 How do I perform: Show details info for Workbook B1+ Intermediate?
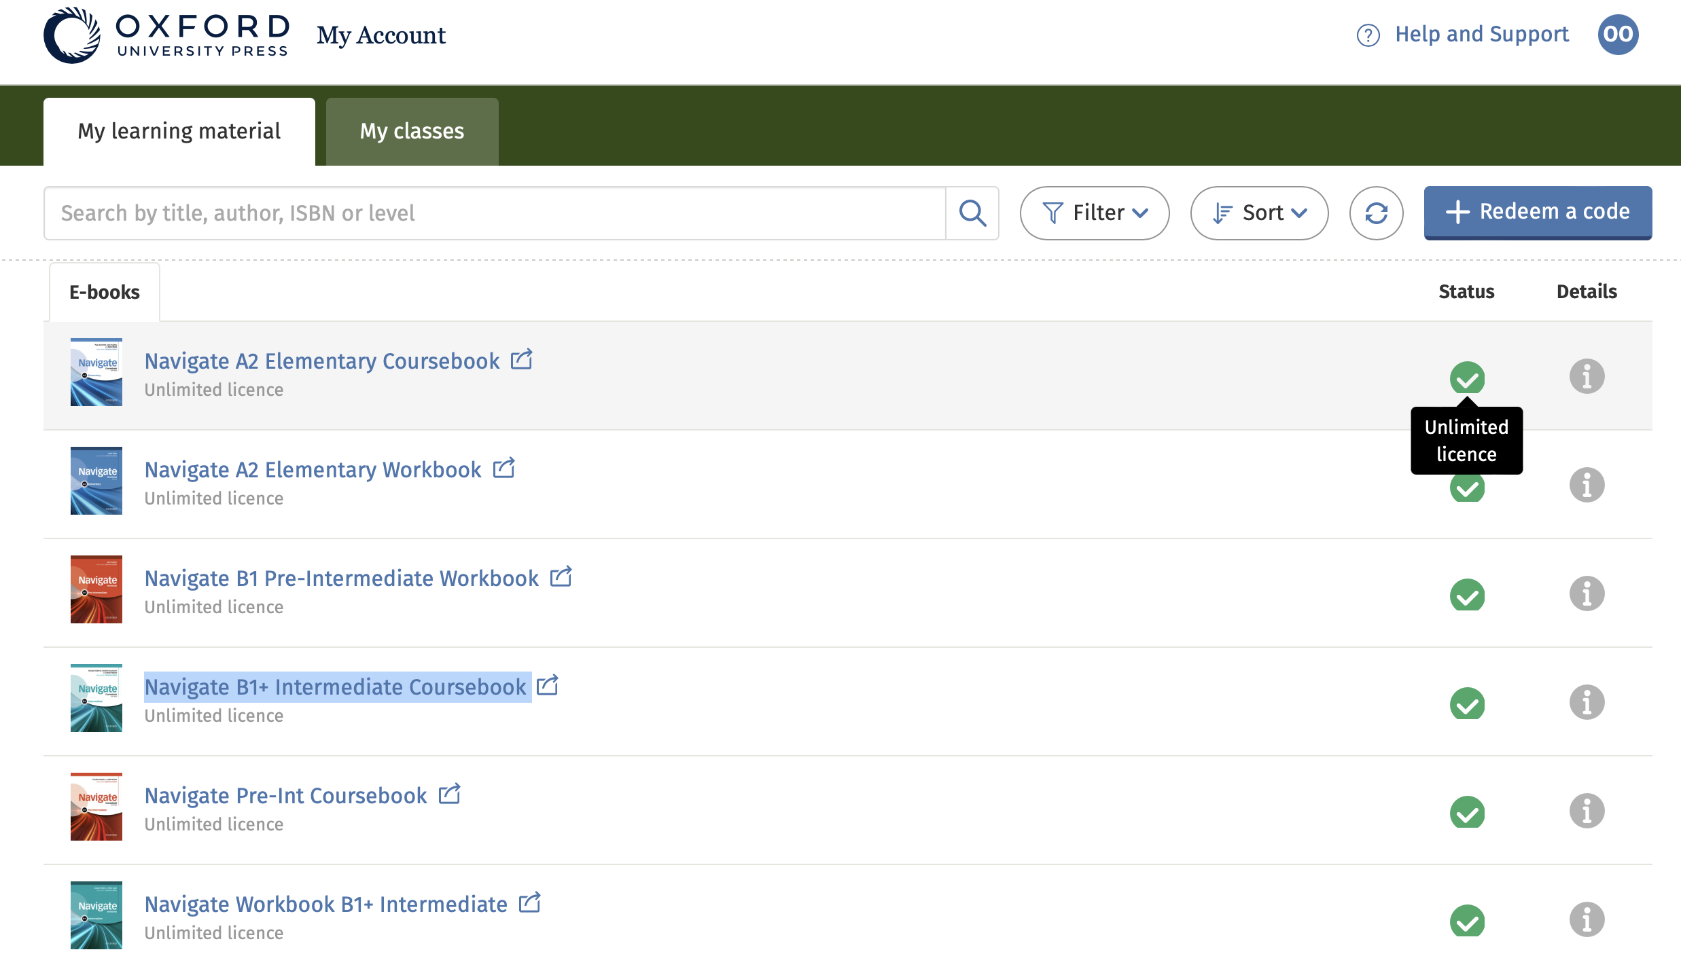[x=1587, y=919]
